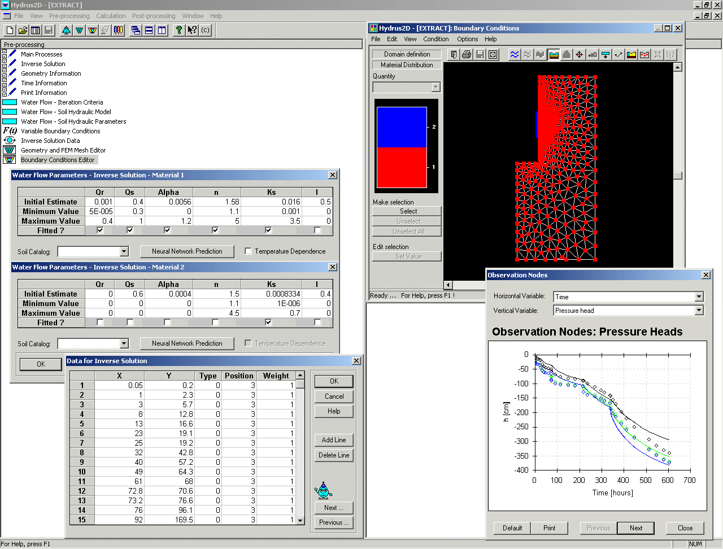Click the arrow-question context help icon
This screenshot has width=723, height=549.
pos(192,30)
